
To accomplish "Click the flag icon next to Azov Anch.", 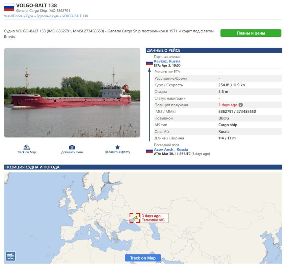I will [x=149, y=151].
